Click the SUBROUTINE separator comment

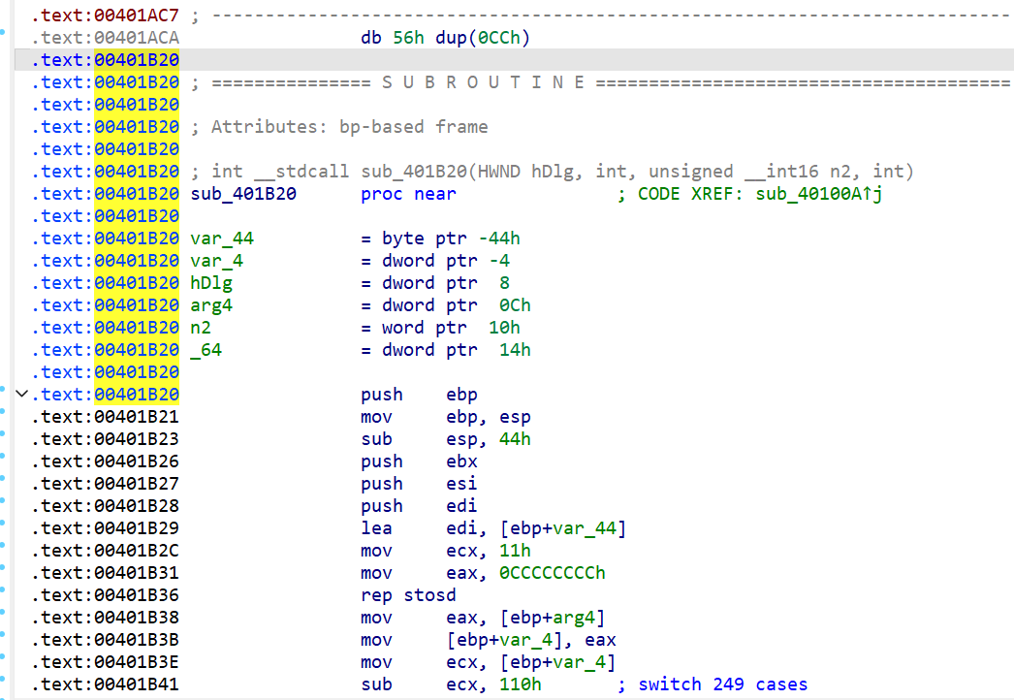[601, 82]
